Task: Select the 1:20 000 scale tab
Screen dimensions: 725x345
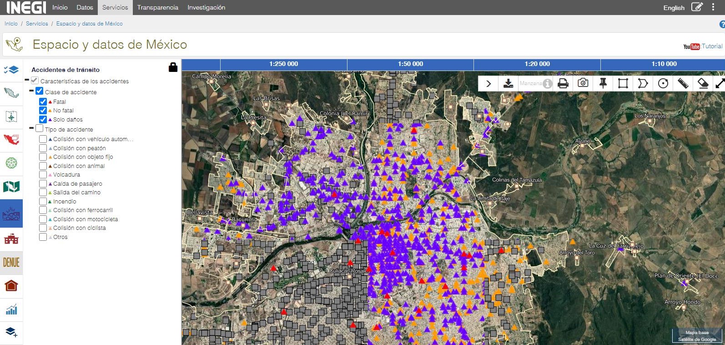Action: (537, 64)
